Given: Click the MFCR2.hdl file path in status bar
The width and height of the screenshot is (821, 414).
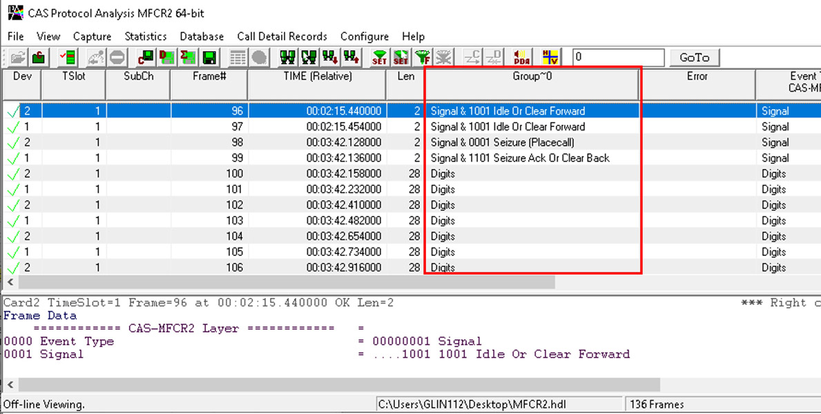Looking at the screenshot, I should 472,404.
